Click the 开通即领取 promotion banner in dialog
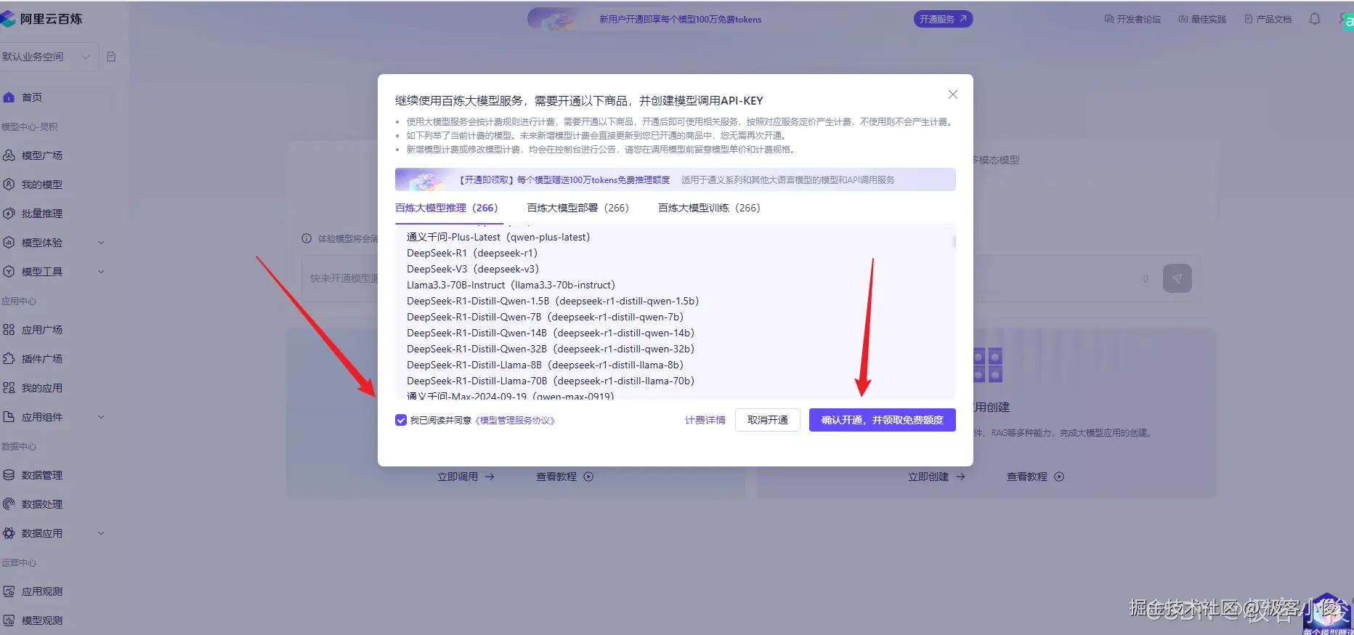The image size is (1354, 635). point(676,179)
